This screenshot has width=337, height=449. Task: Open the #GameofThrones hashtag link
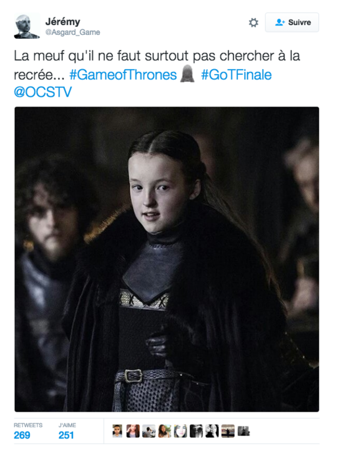(123, 75)
